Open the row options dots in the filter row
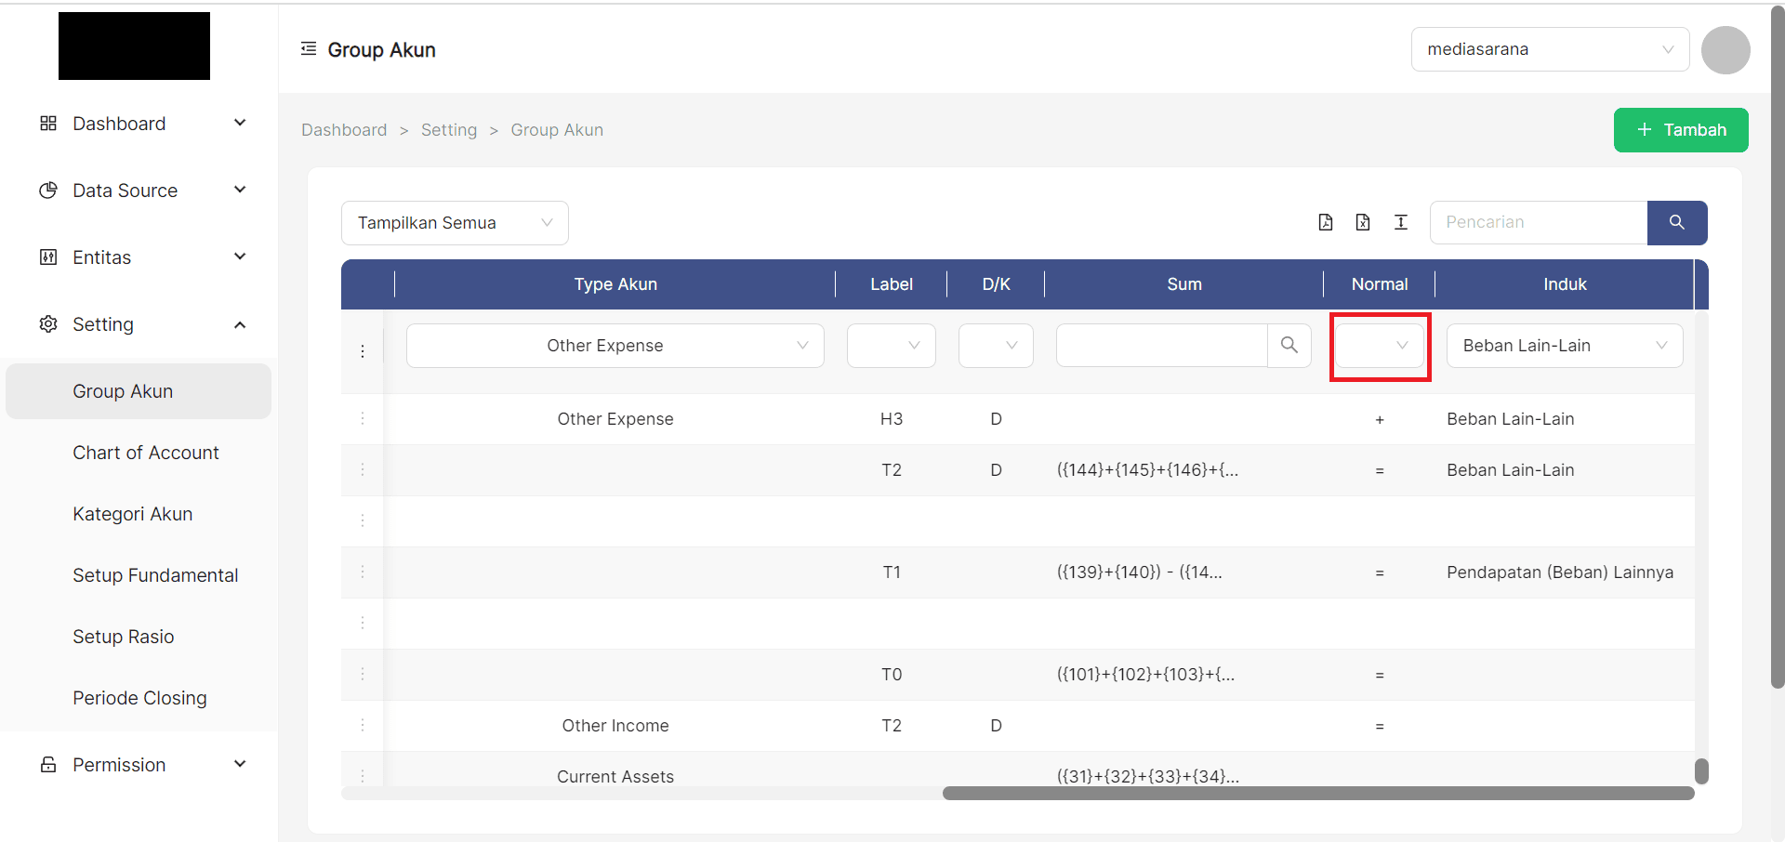Viewport: 1785px width, 842px height. 363,351
